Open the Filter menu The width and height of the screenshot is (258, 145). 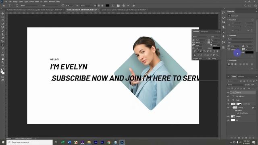37,2
